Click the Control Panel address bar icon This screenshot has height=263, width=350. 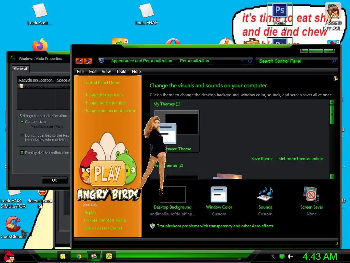coord(102,61)
